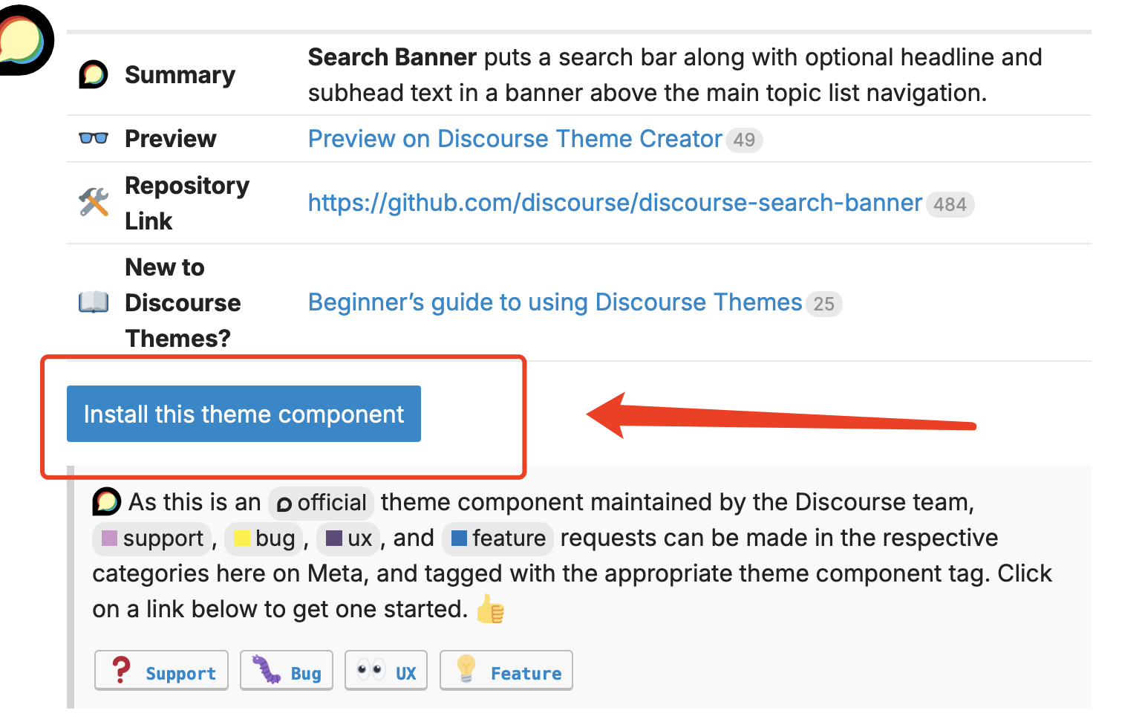
Task: Click the Discourse avatar in top-left corner
Action: coord(22,40)
